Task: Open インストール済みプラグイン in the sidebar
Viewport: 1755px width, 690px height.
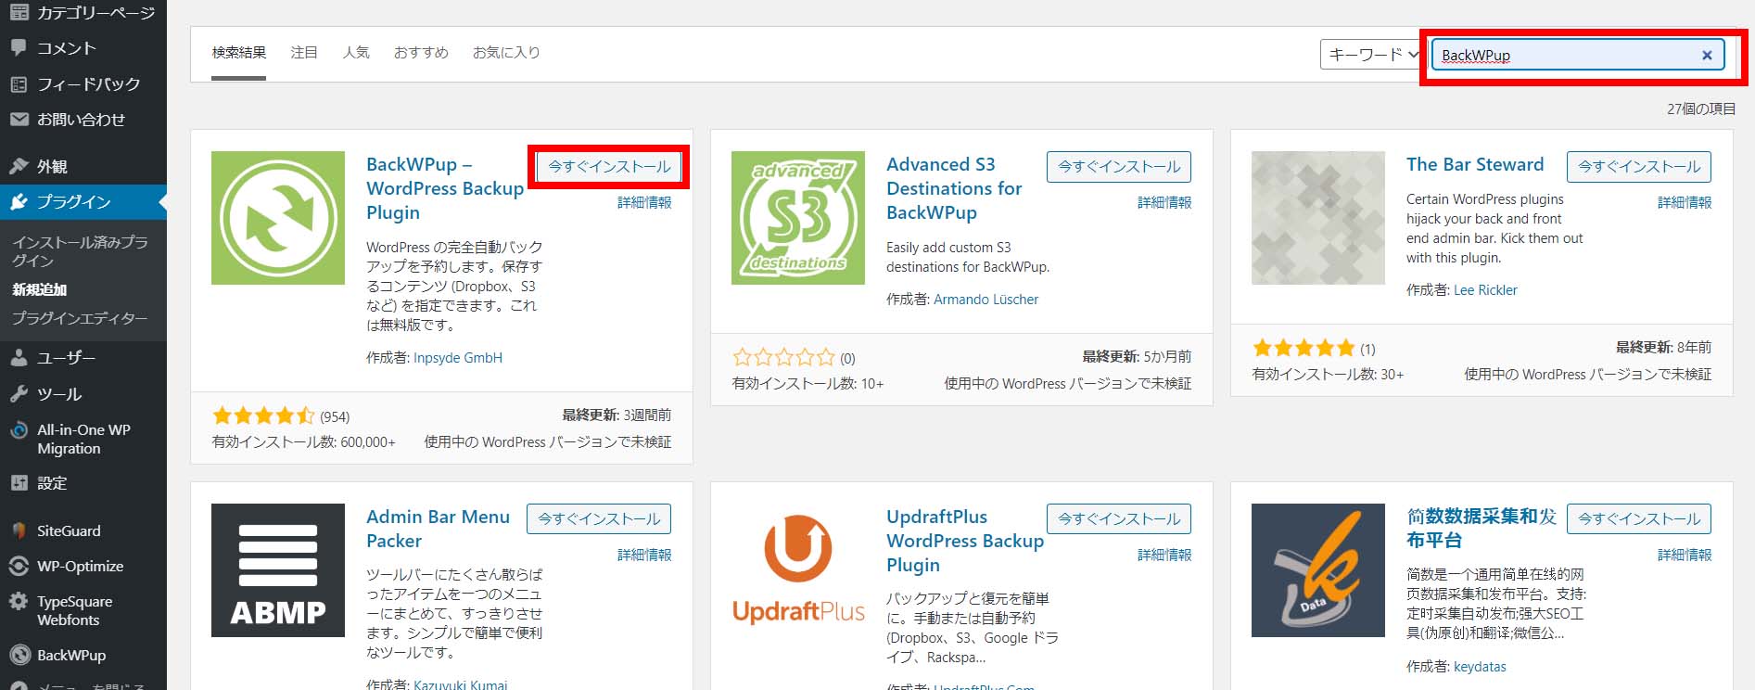Action: pos(80,250)
